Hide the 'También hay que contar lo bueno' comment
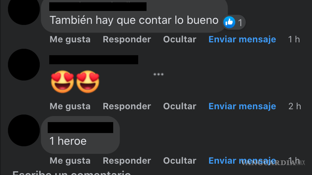The height and width of the screenshot is (175, 312). [180, 39]
